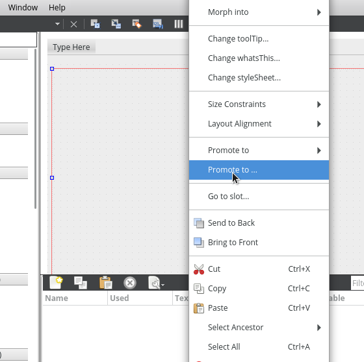Click the Used column header
Image resolution: width=364 pixels, height=362 pixels.
(x=140, y=298)
